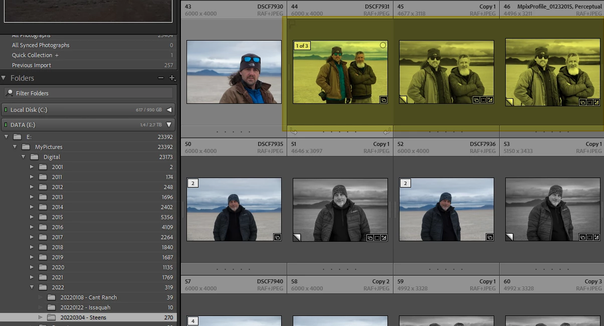Click the collection badge on photo 46
Image resolution: width=604 pixels, height=326 pixels.
(x=582, y=102)
